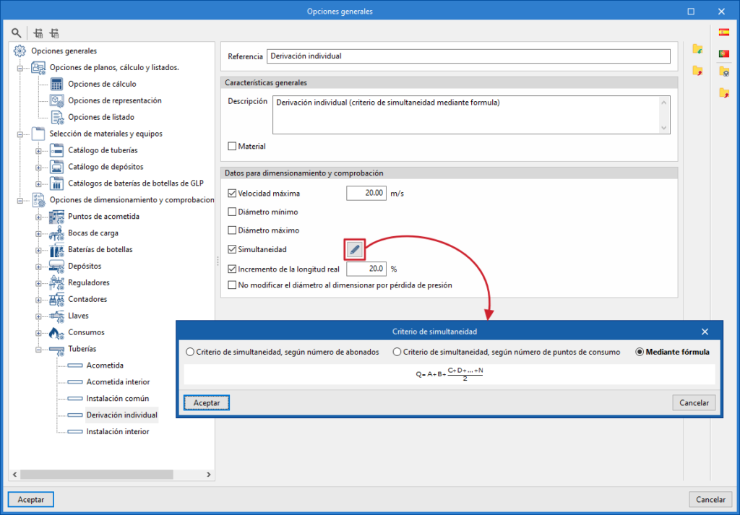
Task: Collapse Selección de materiales y equipos node
Action: click(x=20, y=134)
